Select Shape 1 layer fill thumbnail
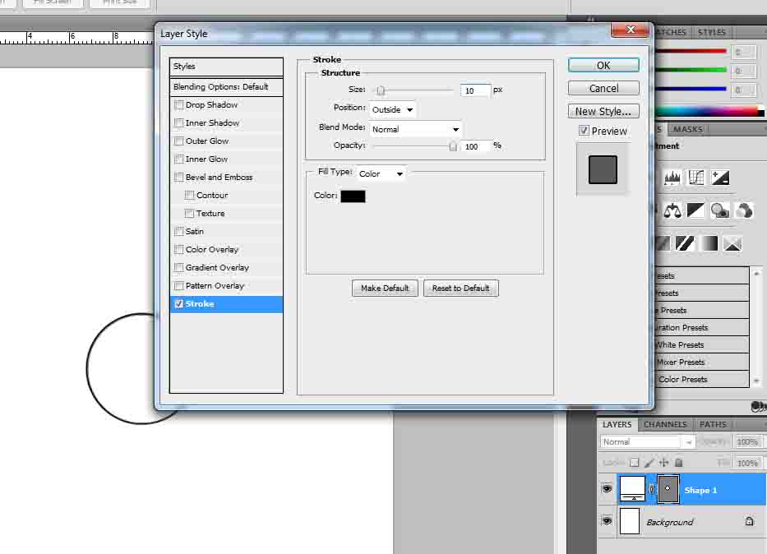Screen dimensions: 767x554 [632, 489]
